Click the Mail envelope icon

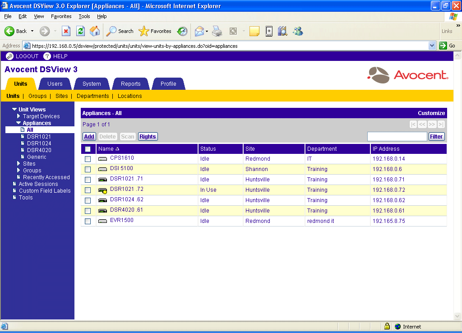click(x=199, y=31)
